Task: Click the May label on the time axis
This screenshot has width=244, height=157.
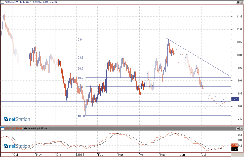Action: click(162, 154)
